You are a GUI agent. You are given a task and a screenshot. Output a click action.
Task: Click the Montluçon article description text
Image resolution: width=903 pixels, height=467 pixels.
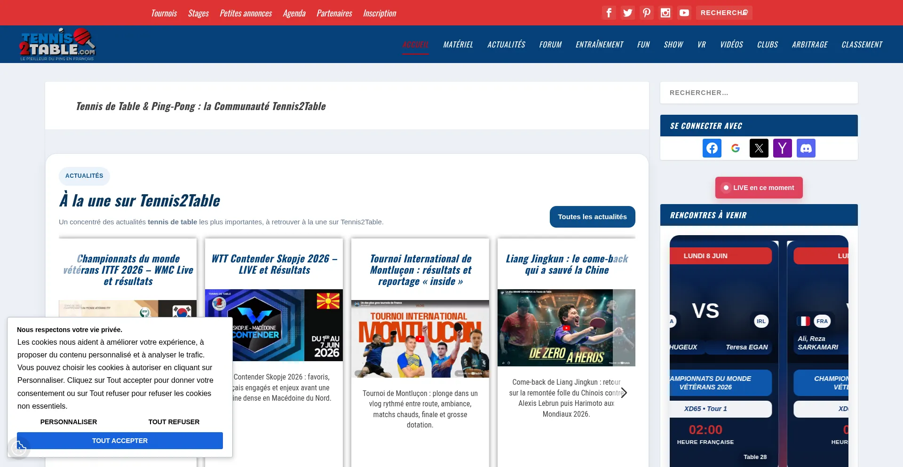pyautogui.click(x=420, y=409)
